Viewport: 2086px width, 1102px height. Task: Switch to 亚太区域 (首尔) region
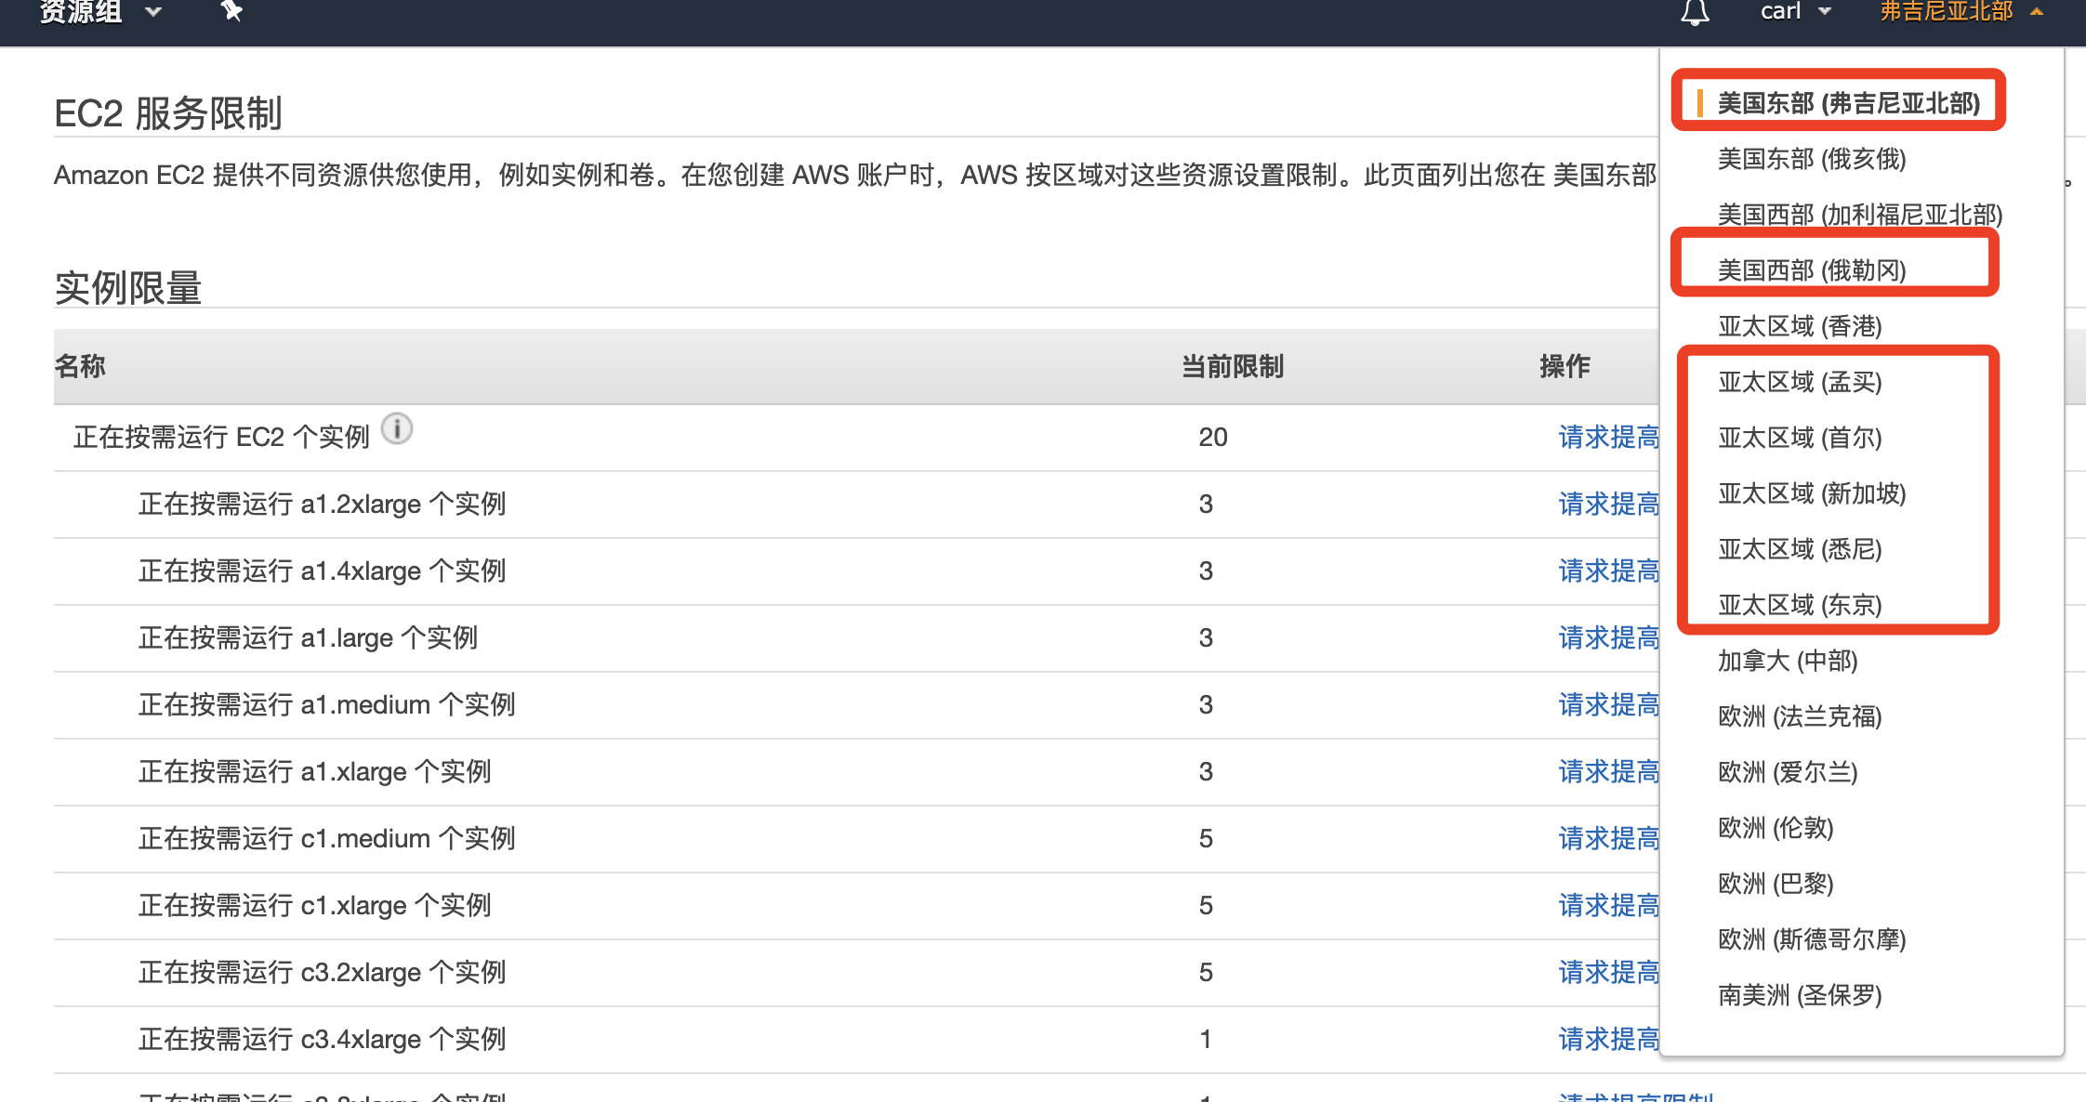point(1799,438)
